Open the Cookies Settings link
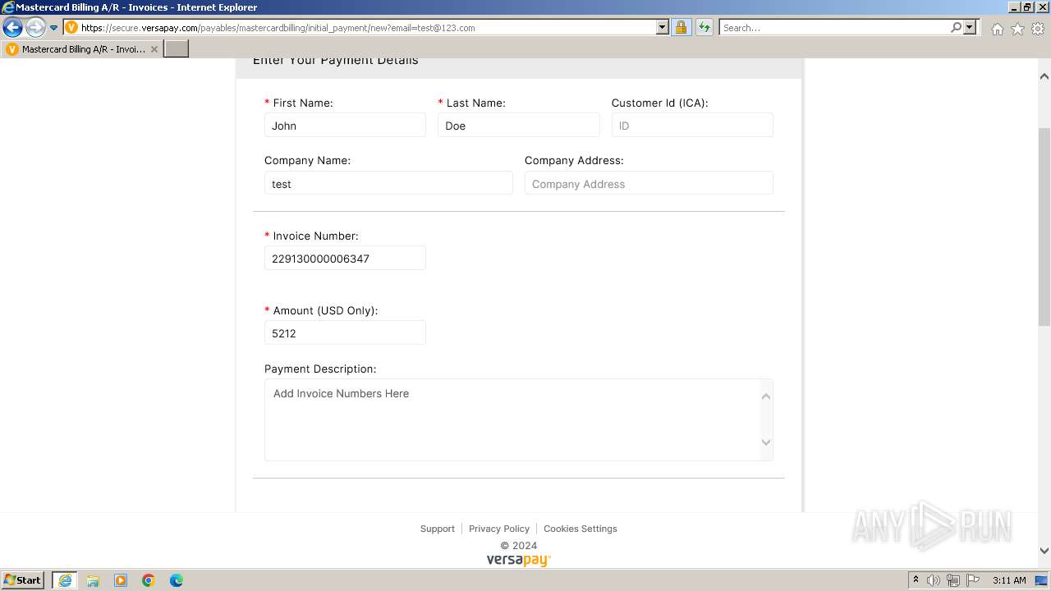This screenshot has width=1051, height=591. pos(581,529)
